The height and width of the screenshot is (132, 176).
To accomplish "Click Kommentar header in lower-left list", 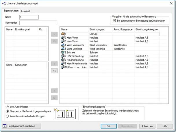I will click(30, 65).
